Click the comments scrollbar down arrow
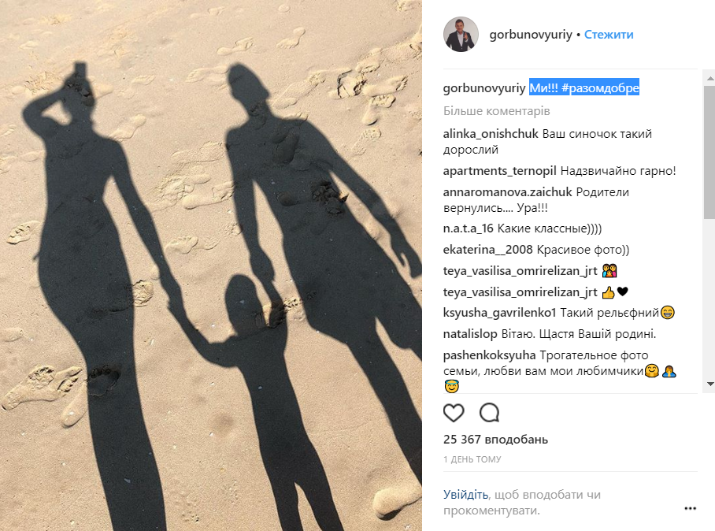This screenshot has height=531, width=715. [x=709, y=384]
